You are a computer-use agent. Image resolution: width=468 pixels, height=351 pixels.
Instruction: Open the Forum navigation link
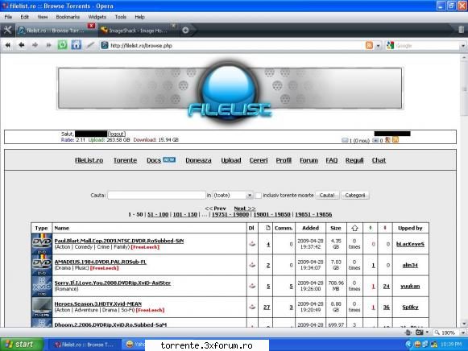pos(309,160)
